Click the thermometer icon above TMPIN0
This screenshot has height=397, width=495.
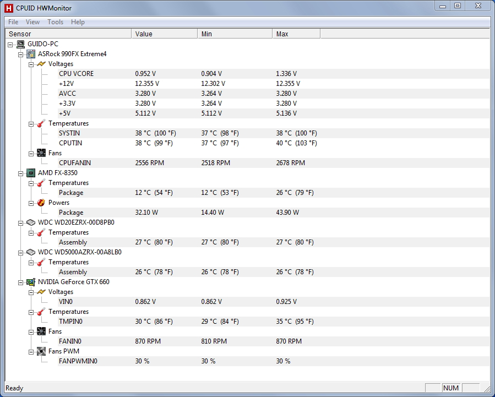pyautogui.click(x=41, y=312)
